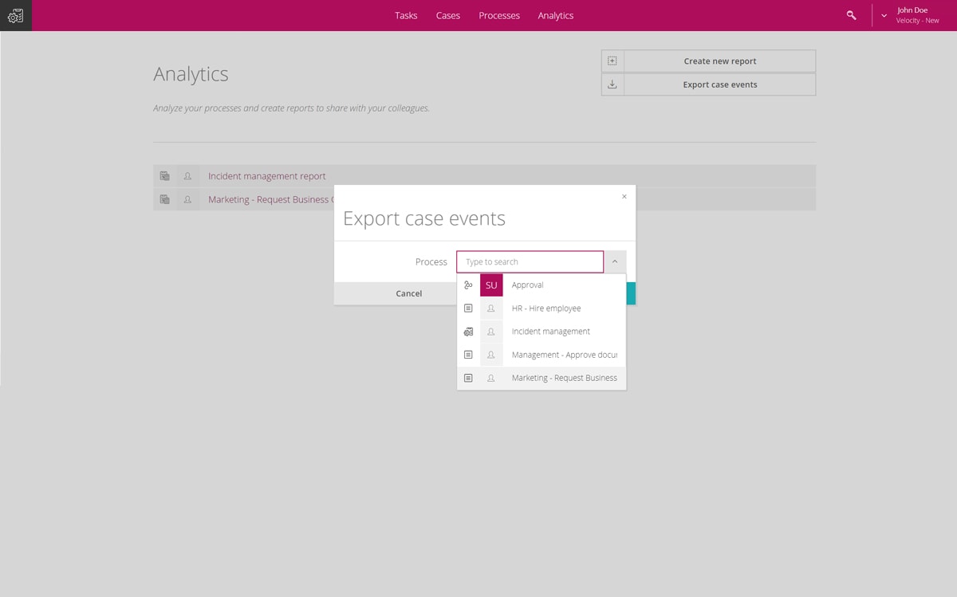Close the Export case events dialog
957x597 pixels.
(x=624, y=197)
